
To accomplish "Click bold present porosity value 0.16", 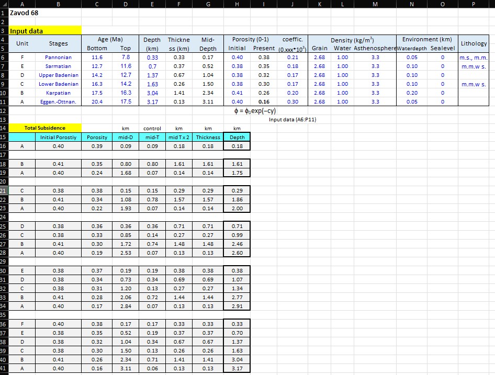I will [264, 101].
